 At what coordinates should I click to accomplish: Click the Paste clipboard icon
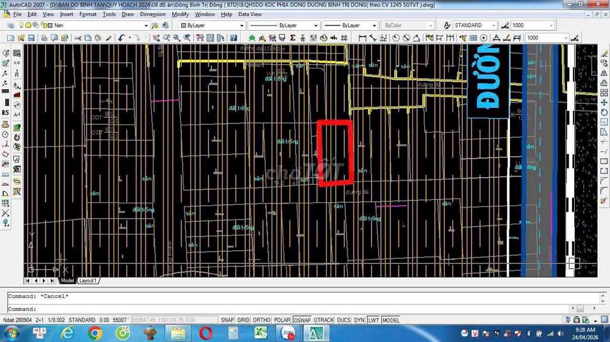coord(98,37)
